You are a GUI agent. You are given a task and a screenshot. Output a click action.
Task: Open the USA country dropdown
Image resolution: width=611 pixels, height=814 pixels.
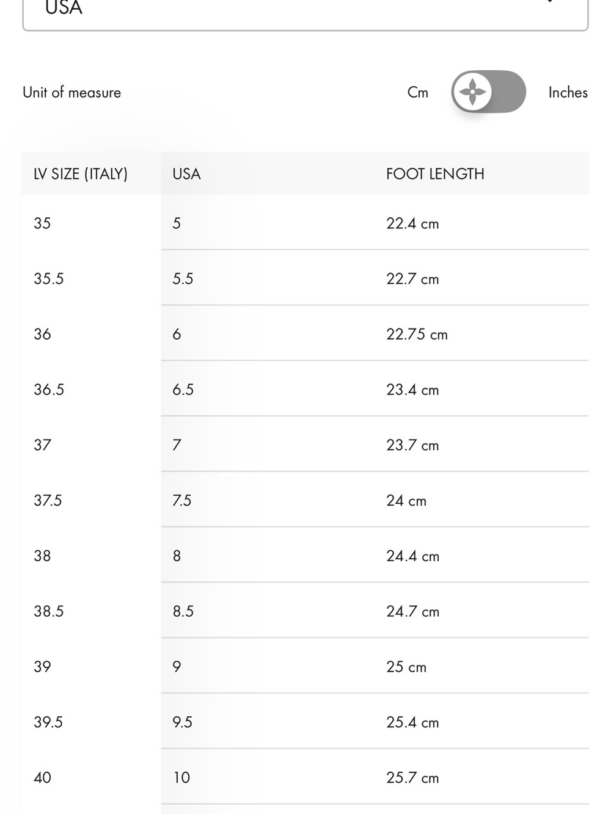(305, 11)
